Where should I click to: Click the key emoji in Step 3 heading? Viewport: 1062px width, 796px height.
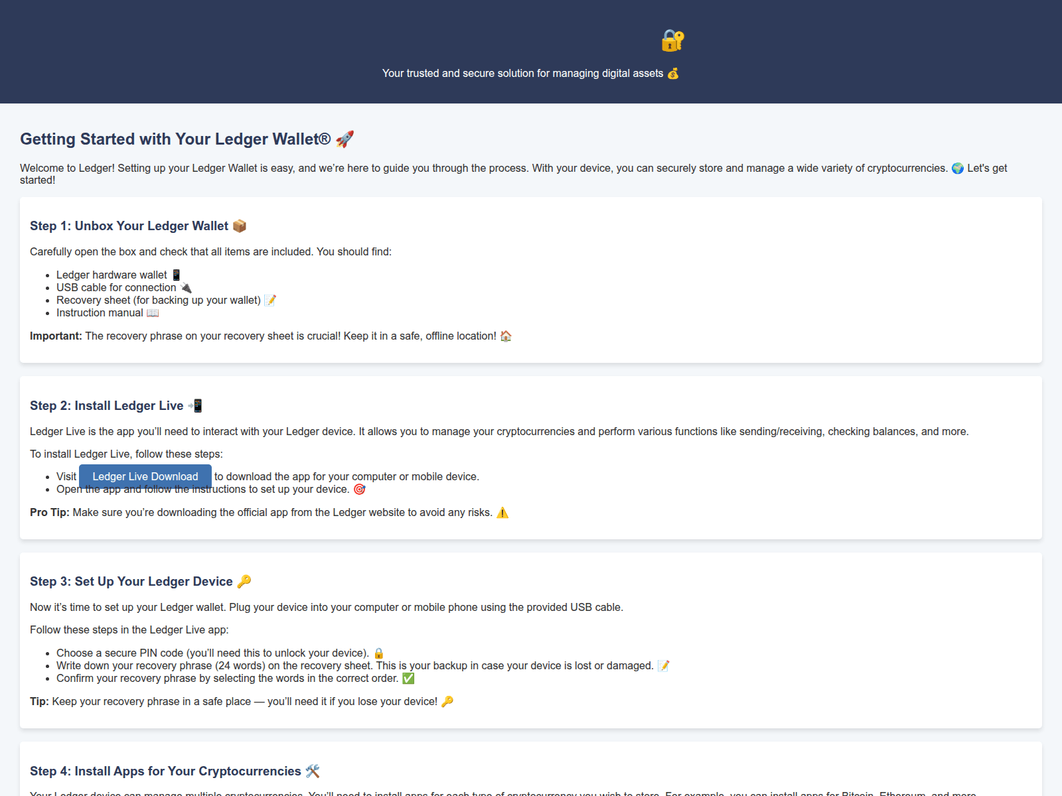pyautogui.click(x=244, y=582)
